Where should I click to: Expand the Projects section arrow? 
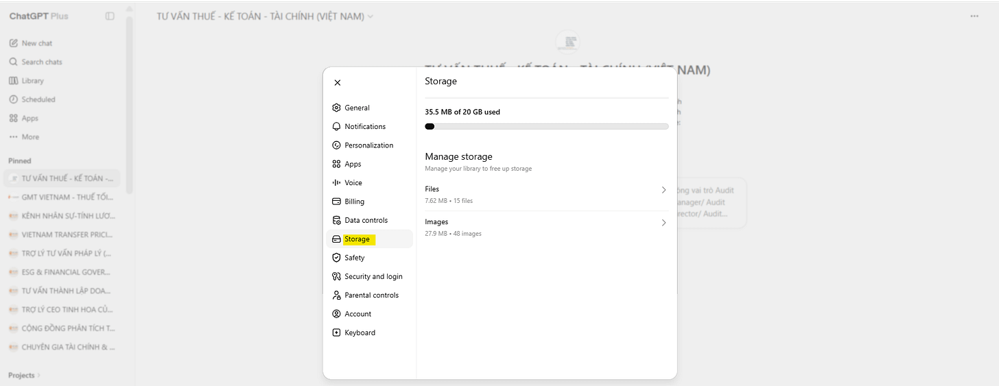tap(39, 376)
